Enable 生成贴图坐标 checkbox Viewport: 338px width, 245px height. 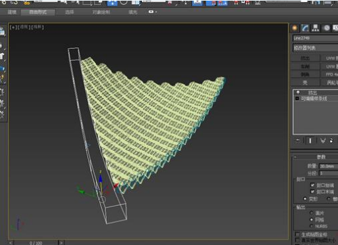(x=297, y=234)
